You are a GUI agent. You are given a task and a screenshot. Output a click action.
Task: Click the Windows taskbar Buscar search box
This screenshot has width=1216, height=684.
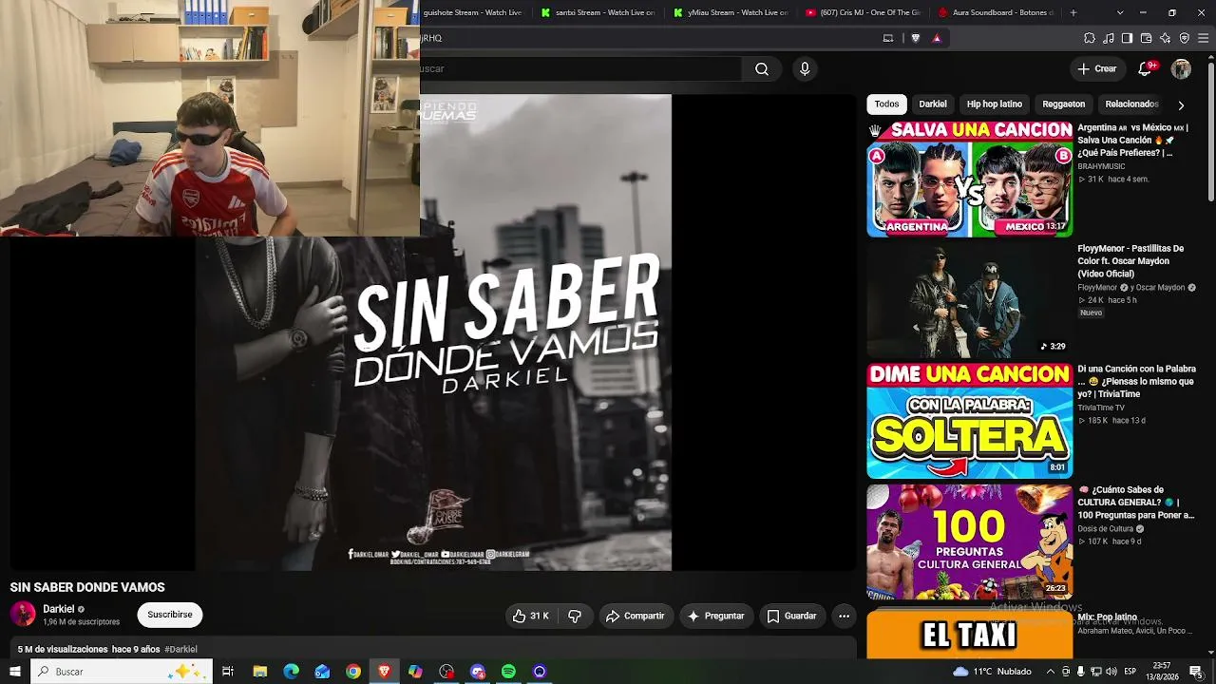(122, 672)
